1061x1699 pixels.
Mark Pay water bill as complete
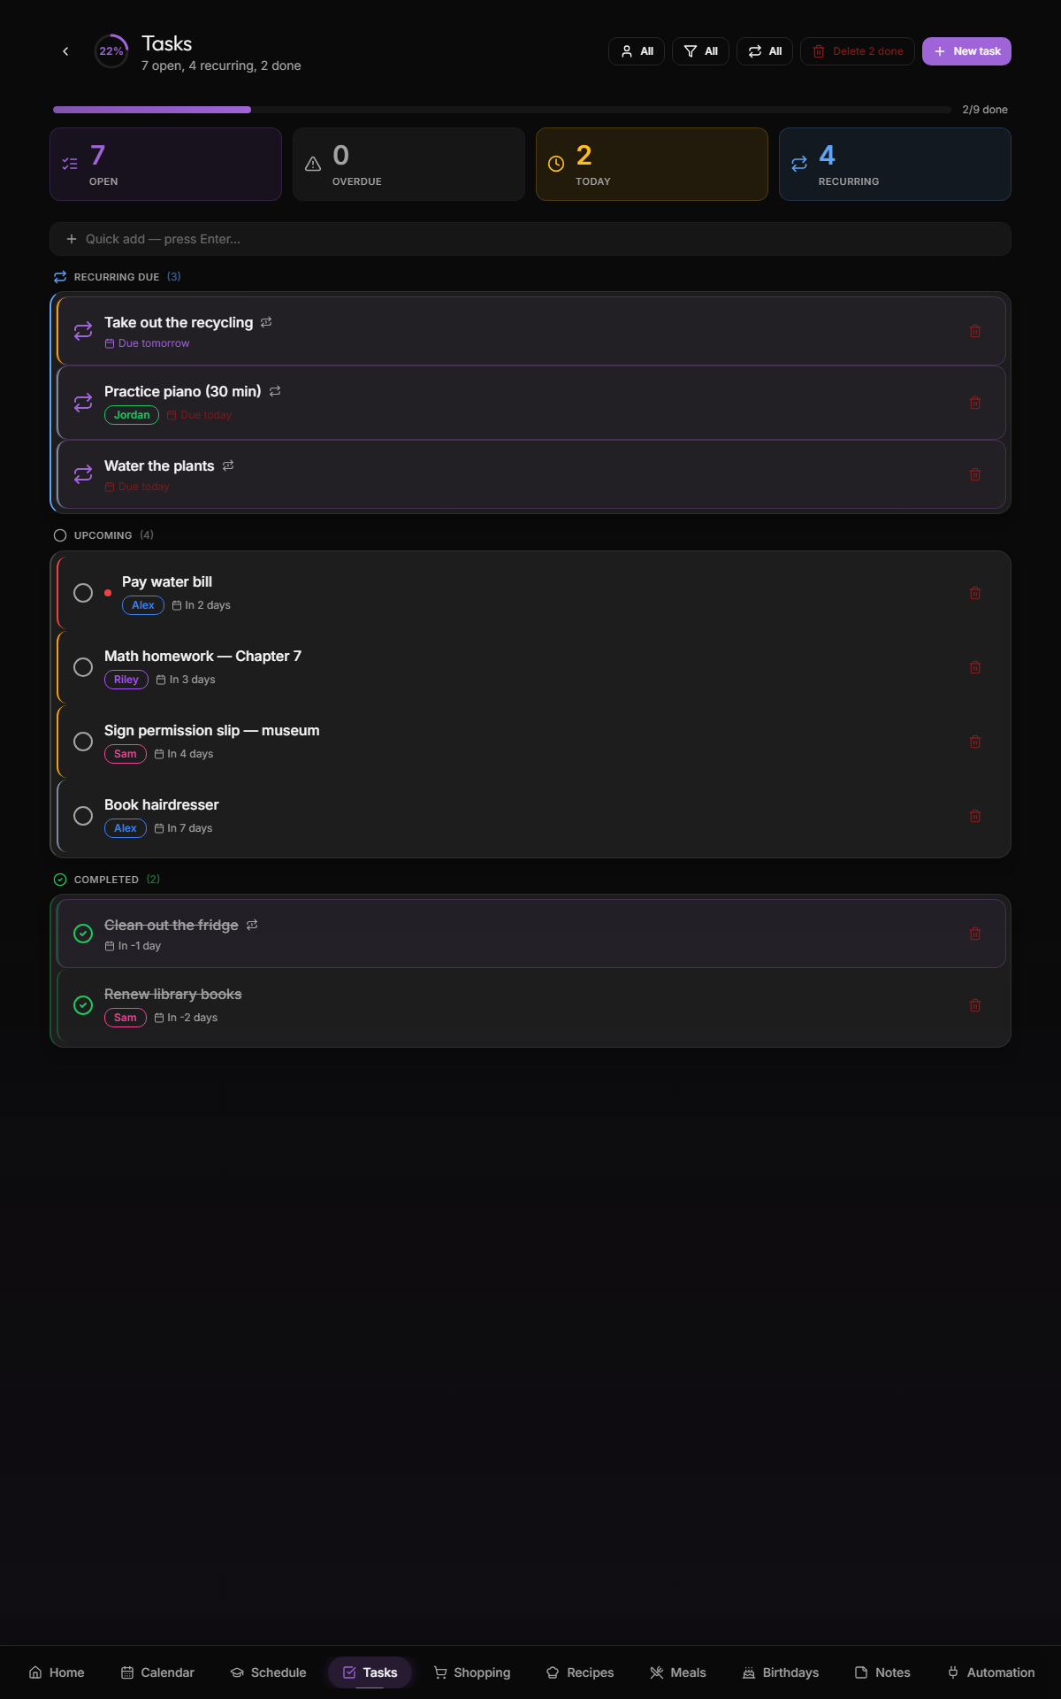tap(83, 593)
